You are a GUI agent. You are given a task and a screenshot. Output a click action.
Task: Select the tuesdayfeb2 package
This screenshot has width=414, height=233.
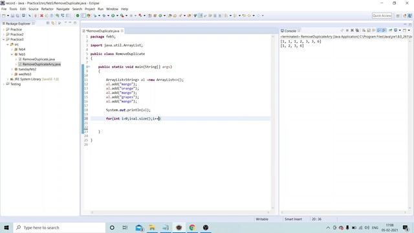tap(27, 69)
